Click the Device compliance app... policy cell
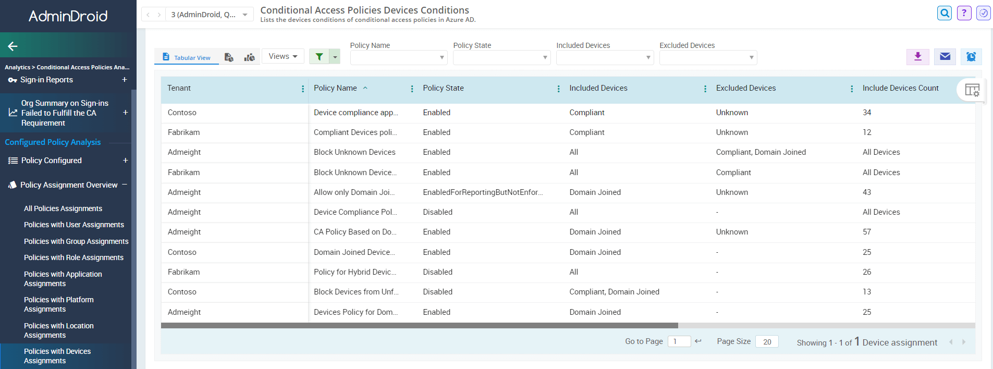Viewport: 993px width, 369px height. click(x=355, y=113)
